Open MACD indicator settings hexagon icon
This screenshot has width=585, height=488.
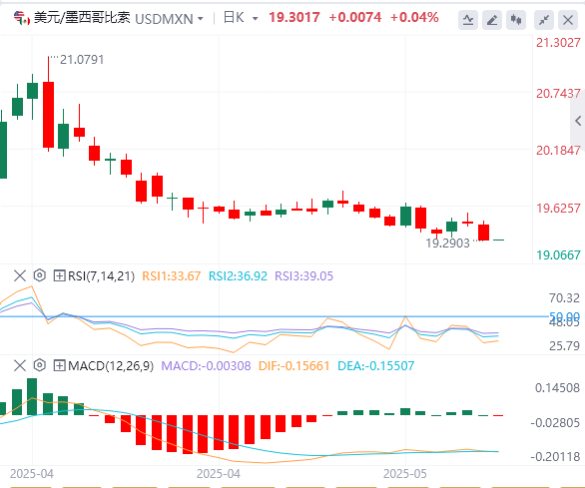tap(40, 365)
